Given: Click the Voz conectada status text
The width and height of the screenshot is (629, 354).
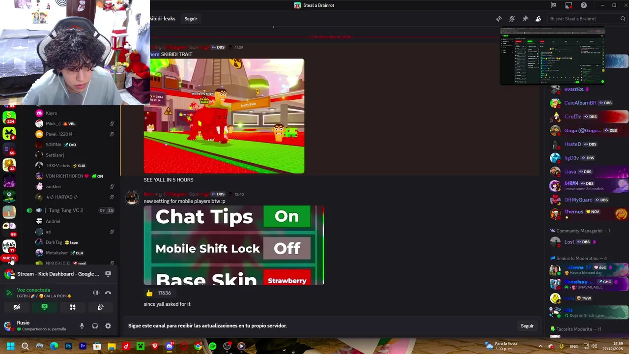Looking at the screenshot, I should 33,290.
